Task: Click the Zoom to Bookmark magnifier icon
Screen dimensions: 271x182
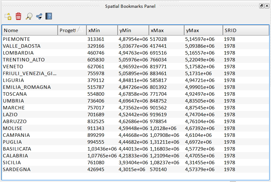Action: [29, 17]
